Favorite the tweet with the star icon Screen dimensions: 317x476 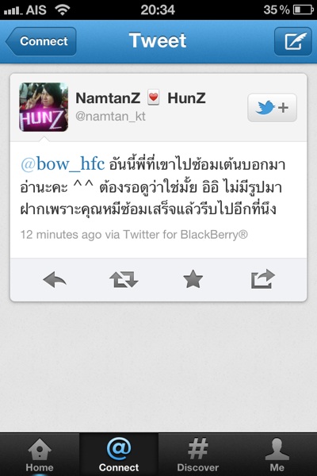[x=193, y=279]
